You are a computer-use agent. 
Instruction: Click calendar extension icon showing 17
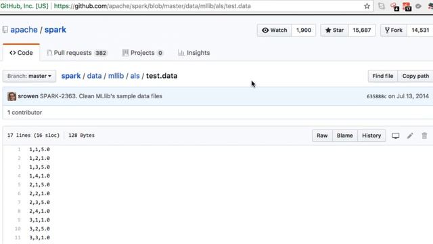(x=407, y=7)
